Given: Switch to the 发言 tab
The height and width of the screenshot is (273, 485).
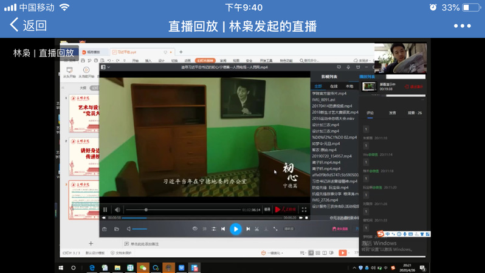Looking at the screenshot, I should 393,113.
